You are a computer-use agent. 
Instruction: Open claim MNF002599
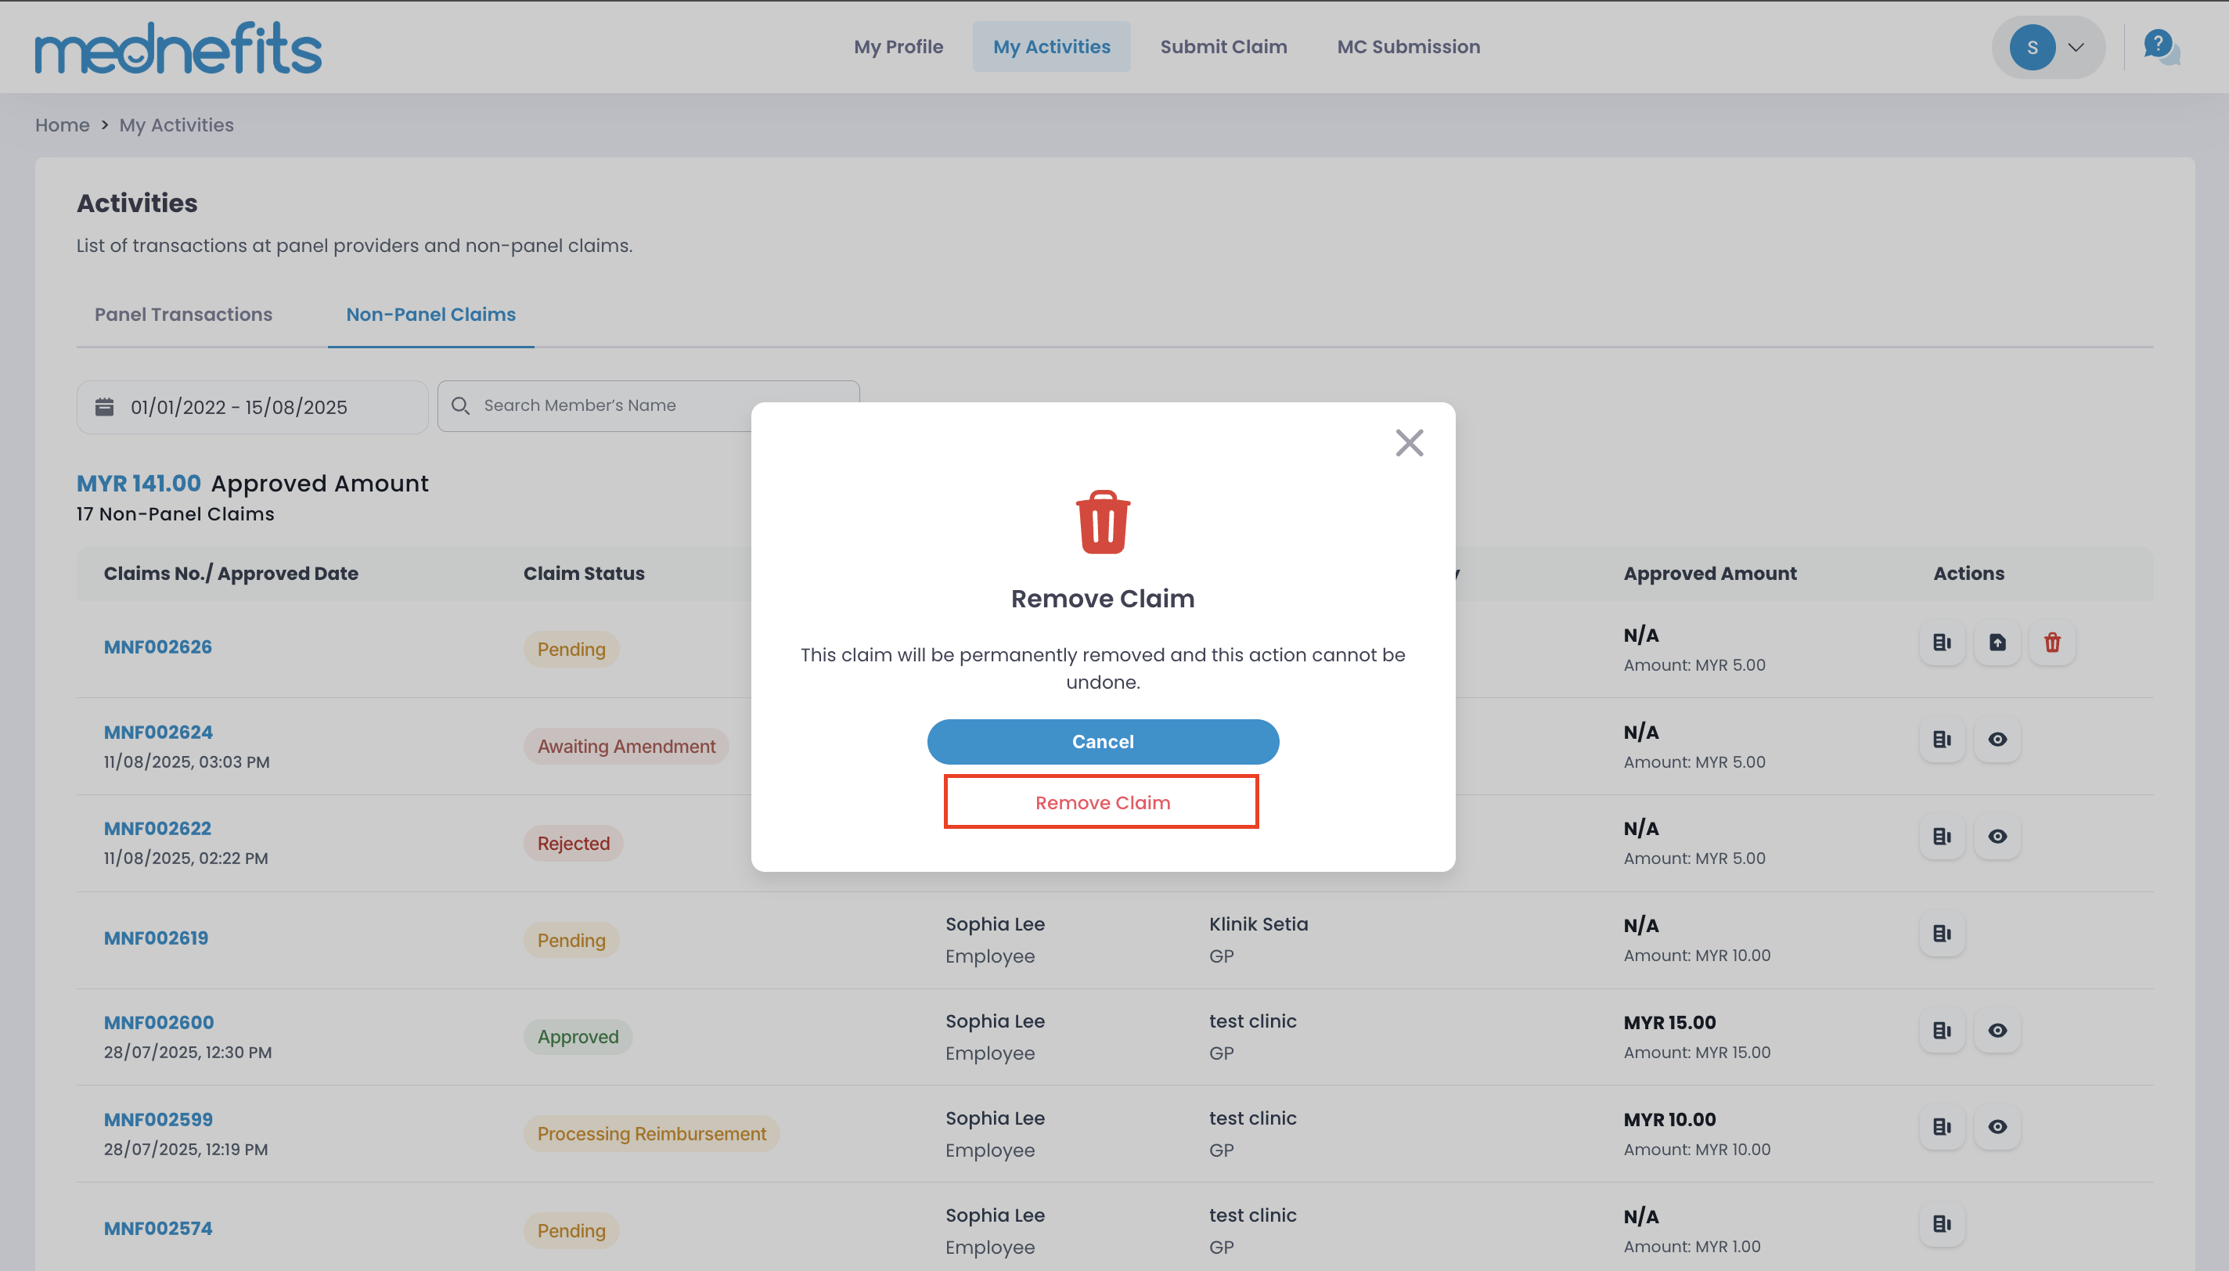[158, 1119]
